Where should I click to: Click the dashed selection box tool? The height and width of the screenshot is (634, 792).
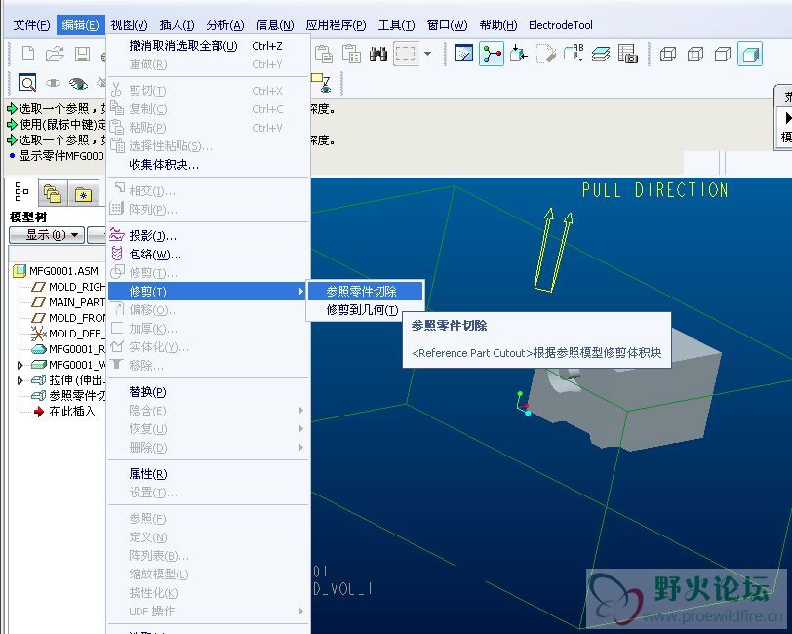(x=405, y=54)
